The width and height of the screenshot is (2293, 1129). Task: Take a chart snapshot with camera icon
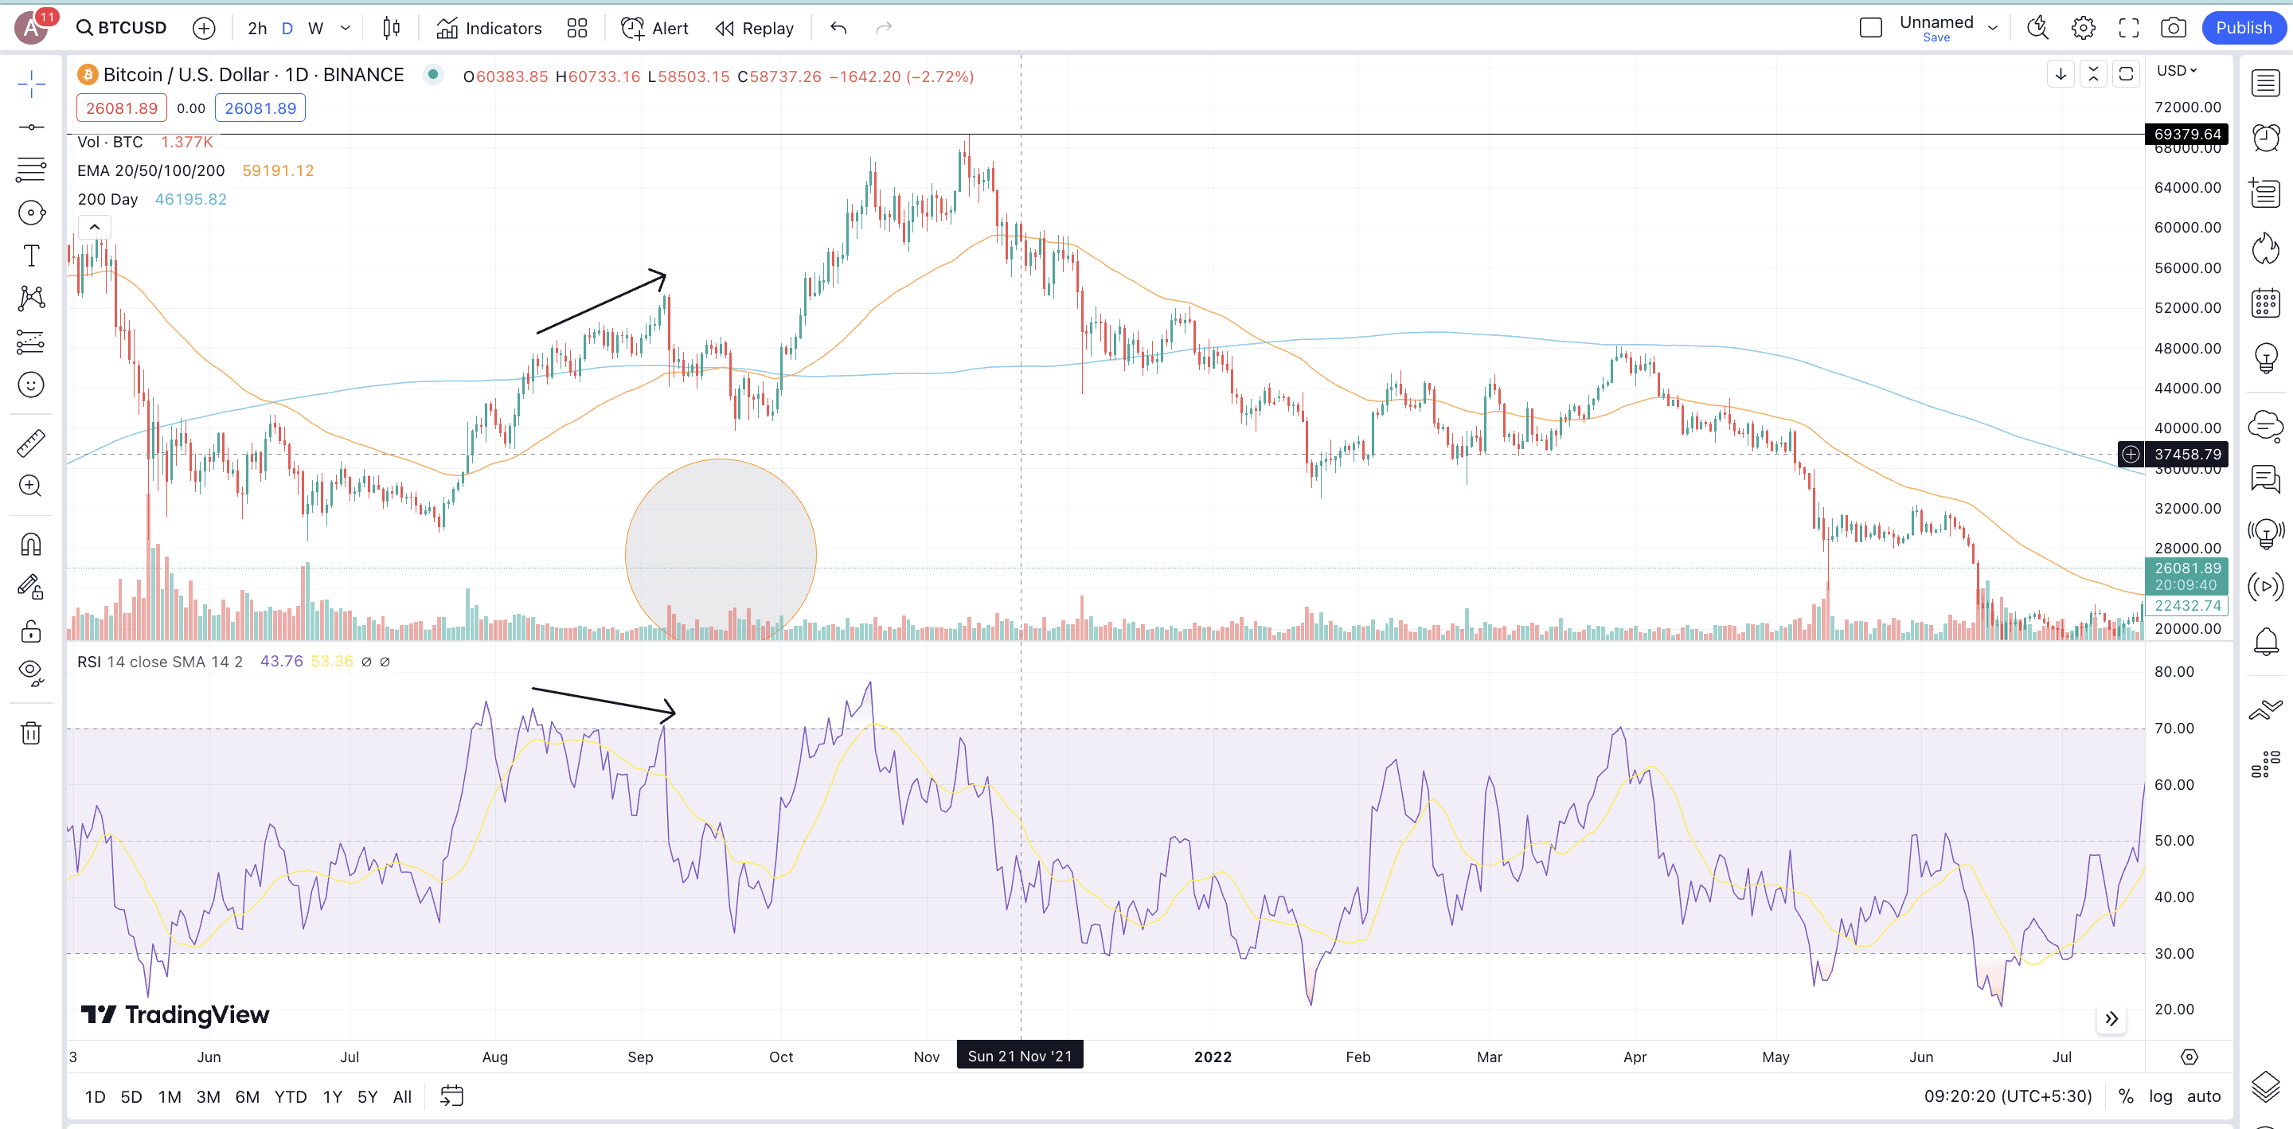click(x=2173, y=29)
